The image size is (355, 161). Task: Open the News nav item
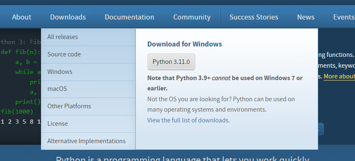[x=306, y=17]
